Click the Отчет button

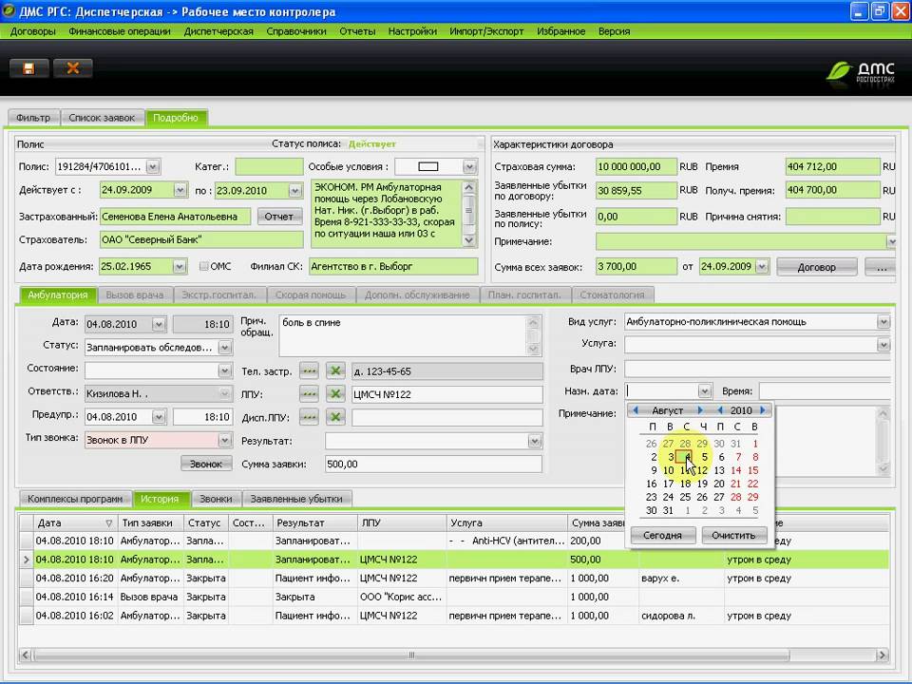point(279,217)
